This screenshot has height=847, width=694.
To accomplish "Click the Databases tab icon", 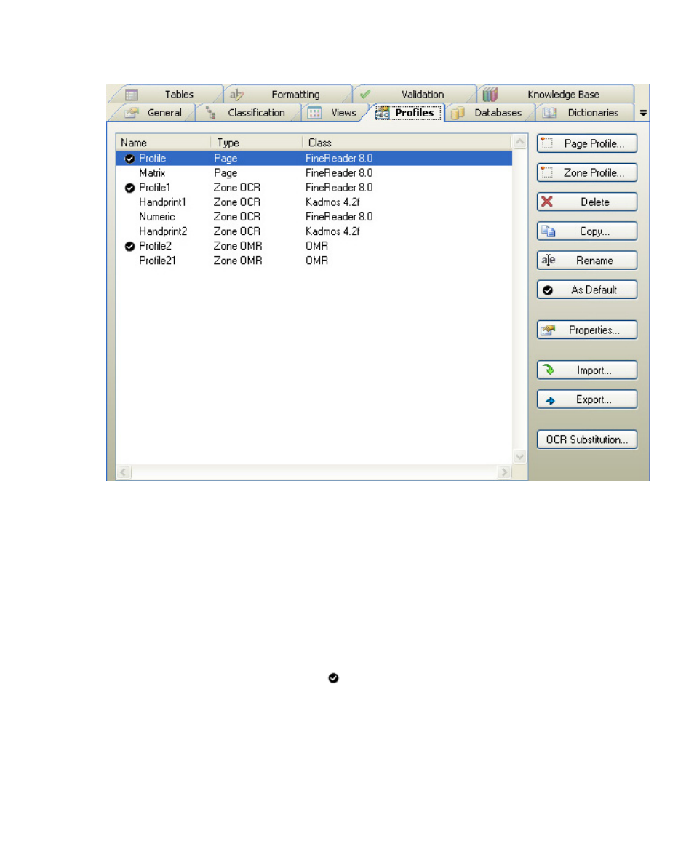I will pyautogui.click(x=458, y=113).
